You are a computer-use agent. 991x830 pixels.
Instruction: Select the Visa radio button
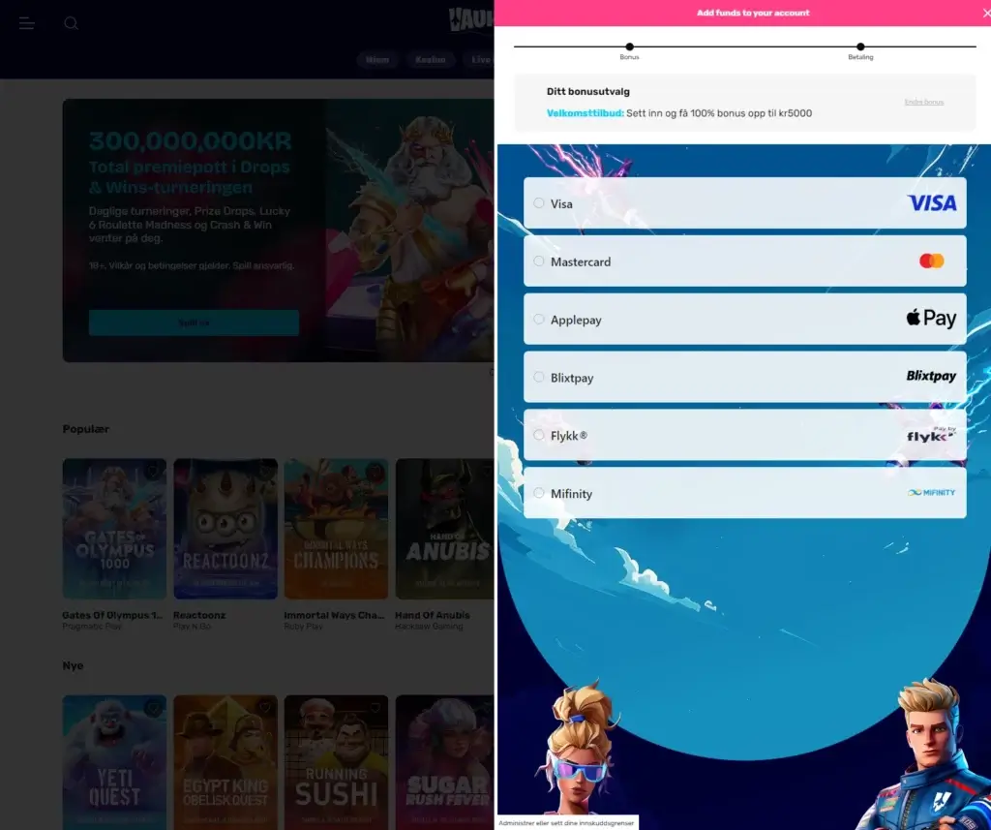pyautogui.click(x=538, y=203)
